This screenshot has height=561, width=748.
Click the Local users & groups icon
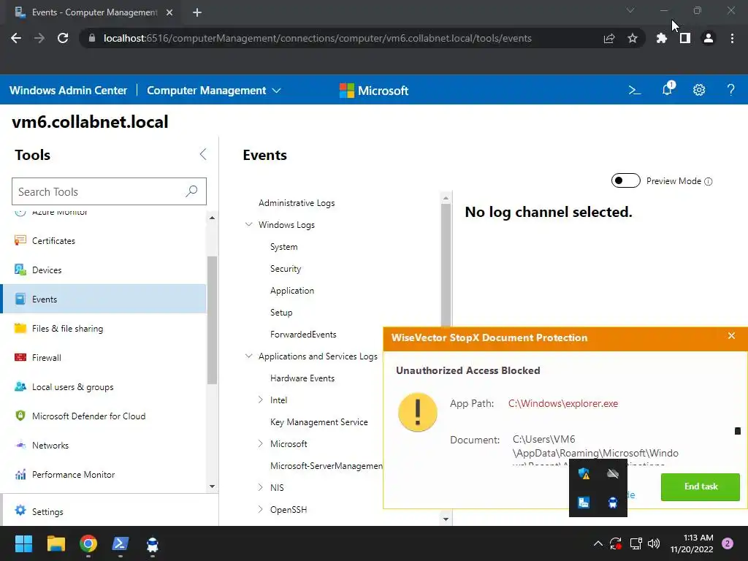(20, 386)
